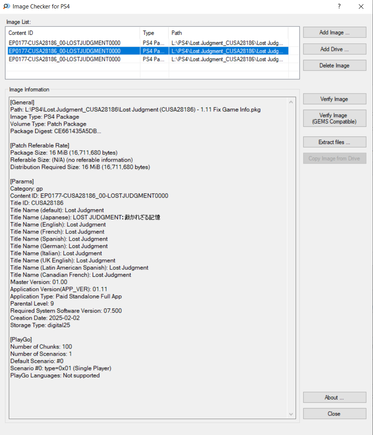This screenshot has width=373, height=435.
Task: Click the Delete Image button
Action: point(334,66)
